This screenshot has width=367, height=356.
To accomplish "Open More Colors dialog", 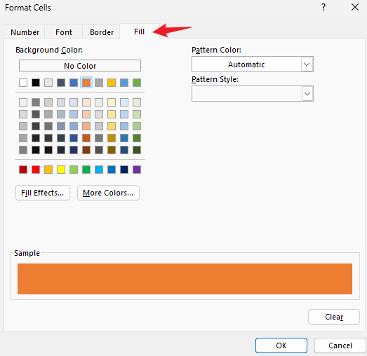I will (108, 193).
